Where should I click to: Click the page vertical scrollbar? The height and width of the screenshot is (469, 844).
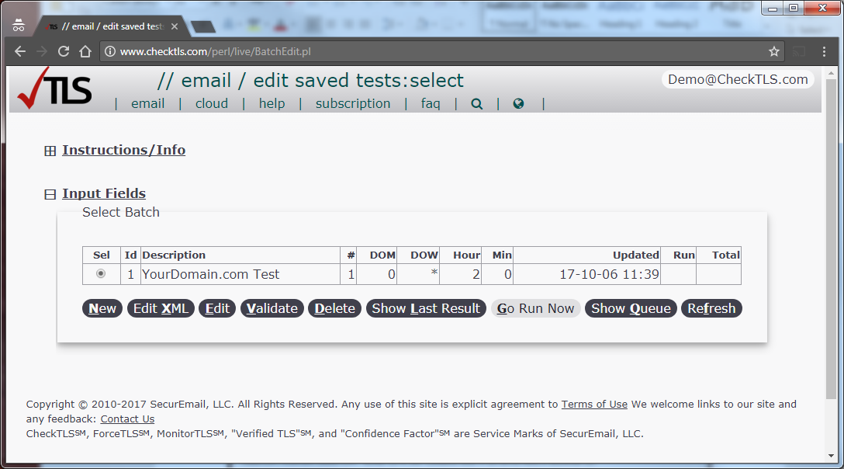pyautogui.click(x=831, y=239)
